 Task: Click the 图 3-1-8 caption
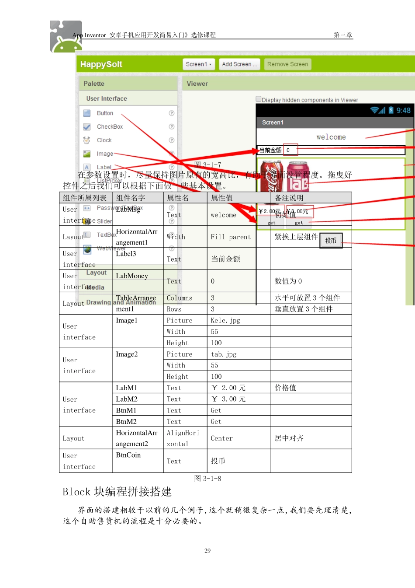coord(207,479)
